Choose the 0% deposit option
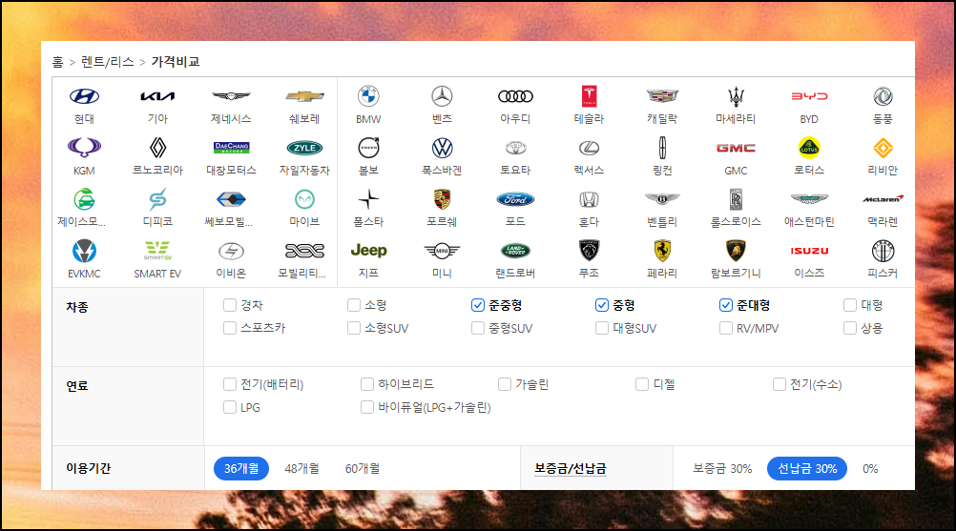The image size is (956, 531). 871,468
